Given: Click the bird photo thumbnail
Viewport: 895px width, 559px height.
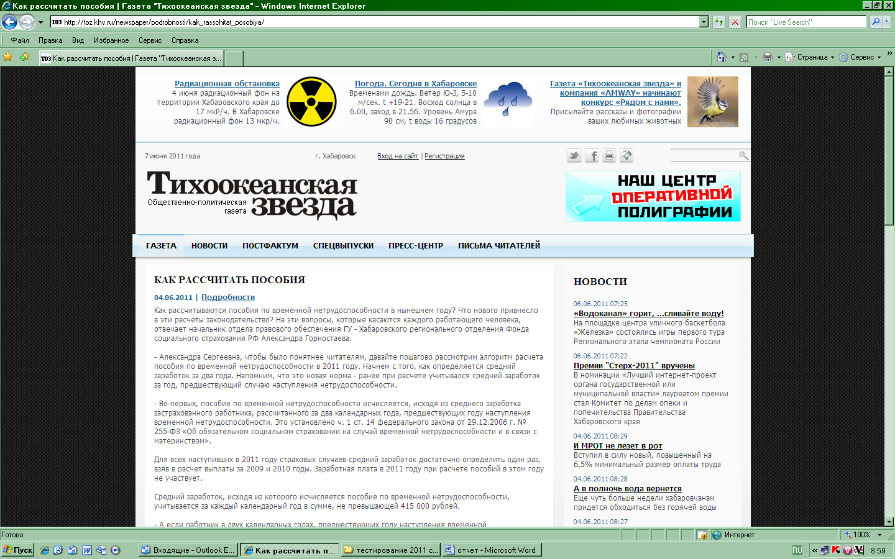Looking at the screenshot, I should [x=713, y=102].
